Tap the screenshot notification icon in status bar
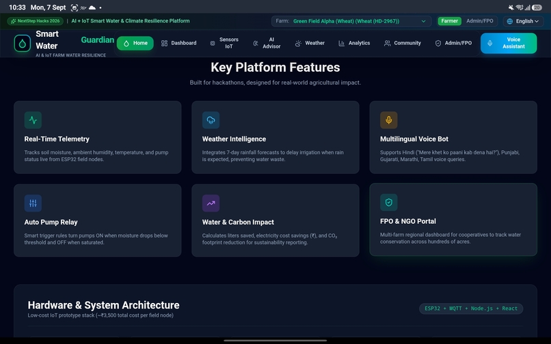Viewport: 551px width, 344px height. pyautogui.click(x=74, y=8)
